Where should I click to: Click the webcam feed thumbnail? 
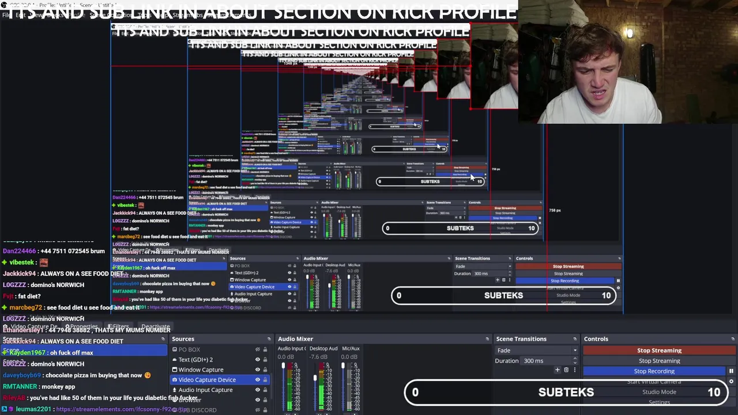628,62
